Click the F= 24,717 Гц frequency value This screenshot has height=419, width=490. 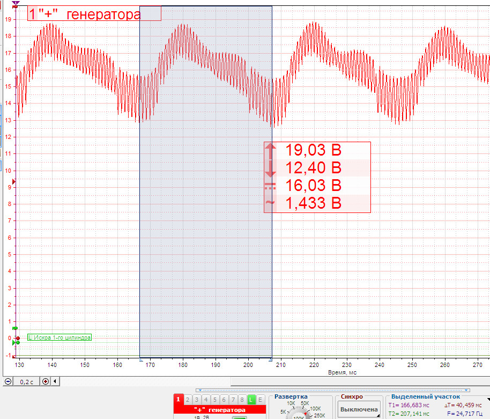point(465,414)
